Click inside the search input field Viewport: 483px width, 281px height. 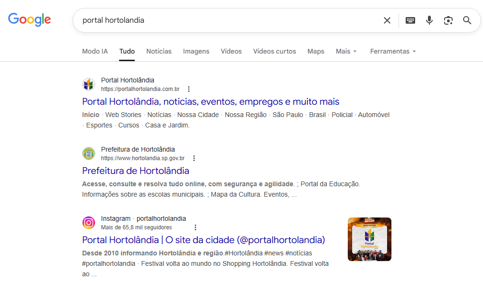(x=214, y=20)
